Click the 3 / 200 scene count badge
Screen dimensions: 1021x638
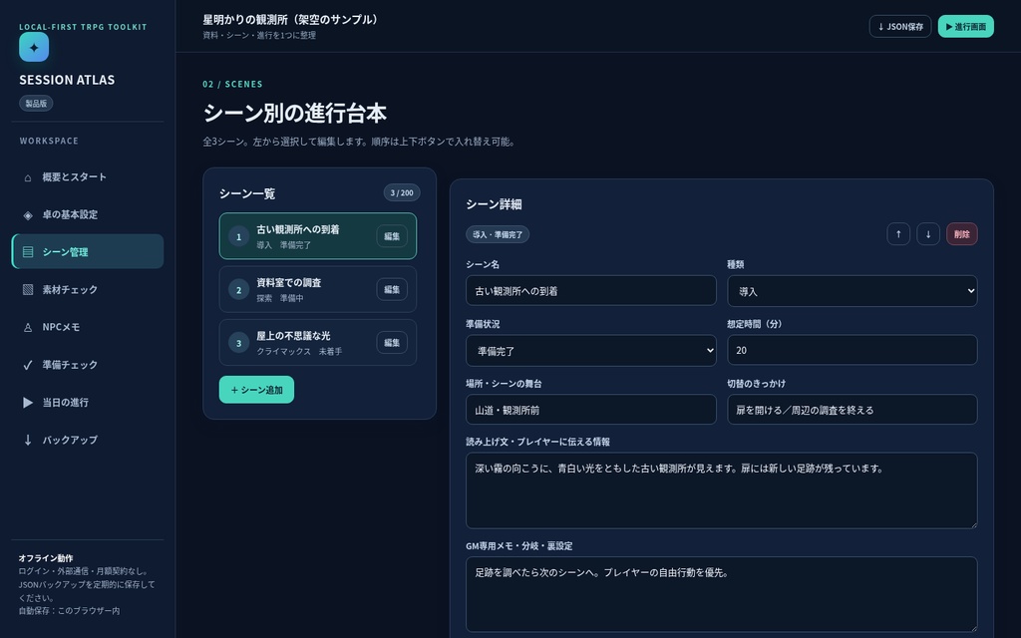point(402,192)
